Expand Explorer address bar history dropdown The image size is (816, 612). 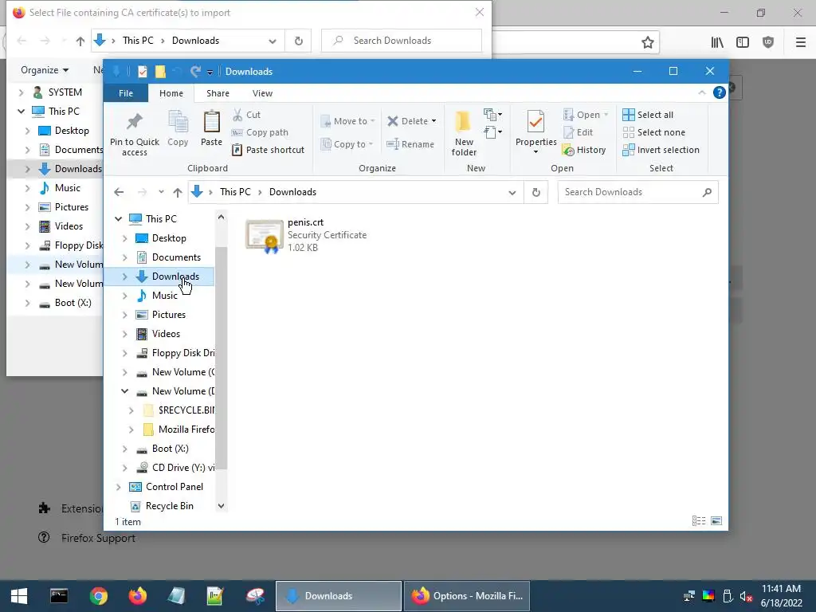click(512, 193)
